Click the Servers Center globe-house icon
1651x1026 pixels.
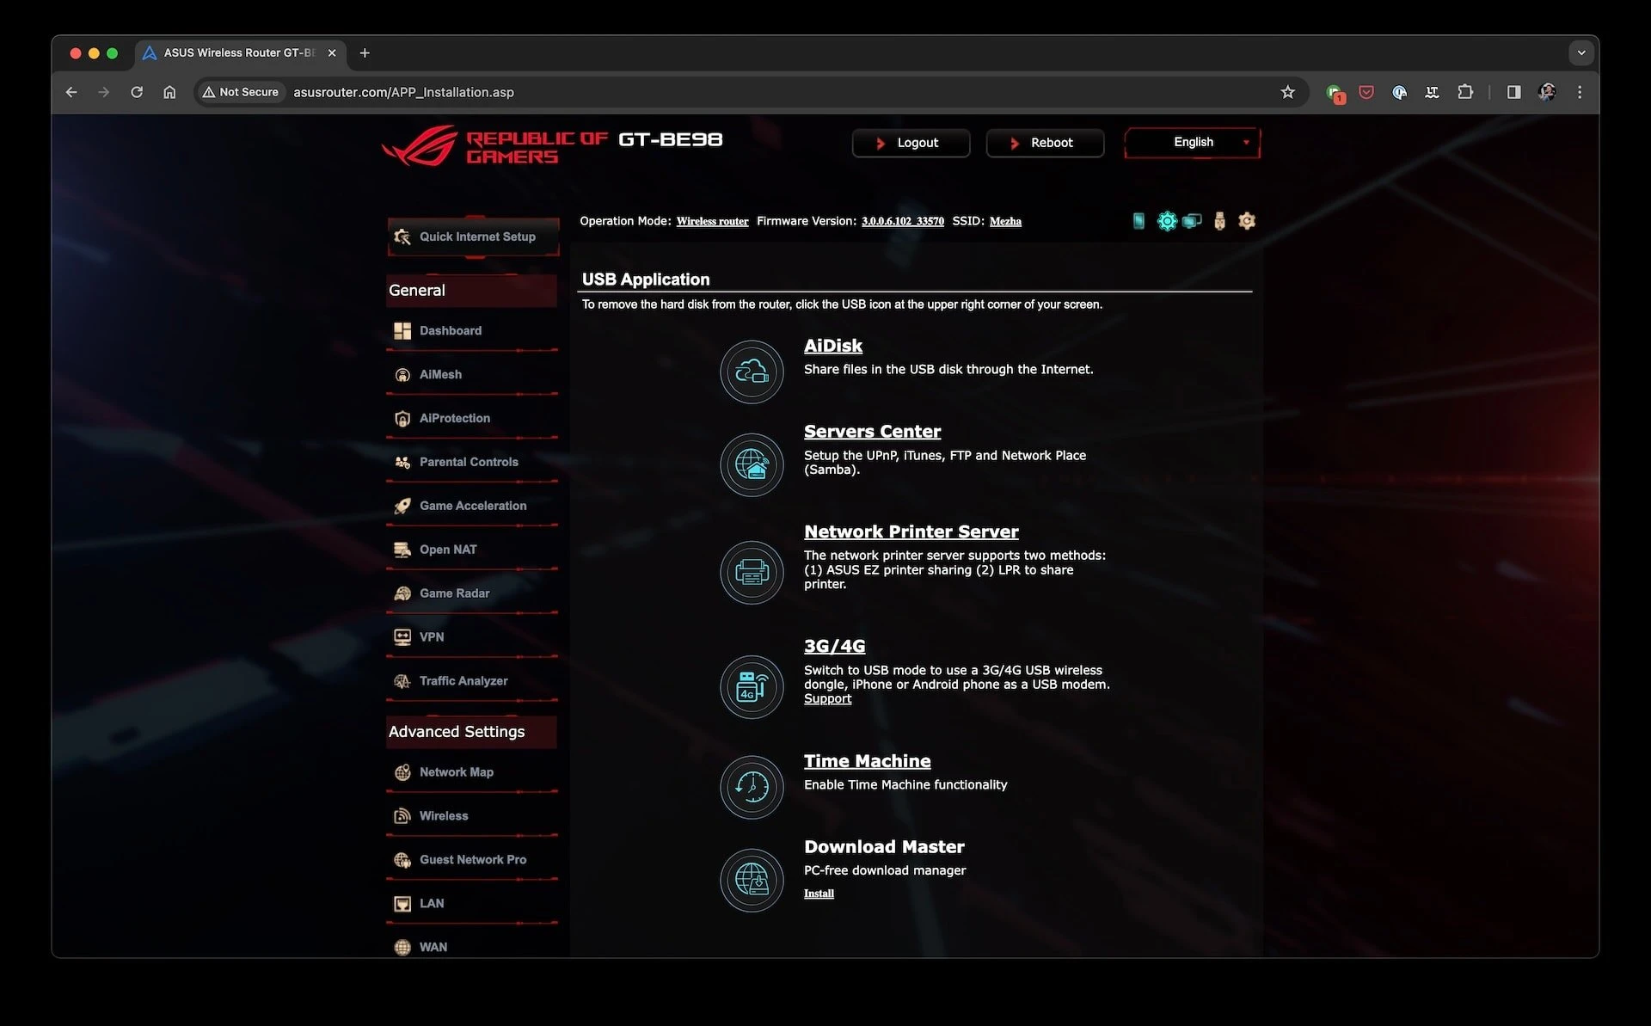752,464
